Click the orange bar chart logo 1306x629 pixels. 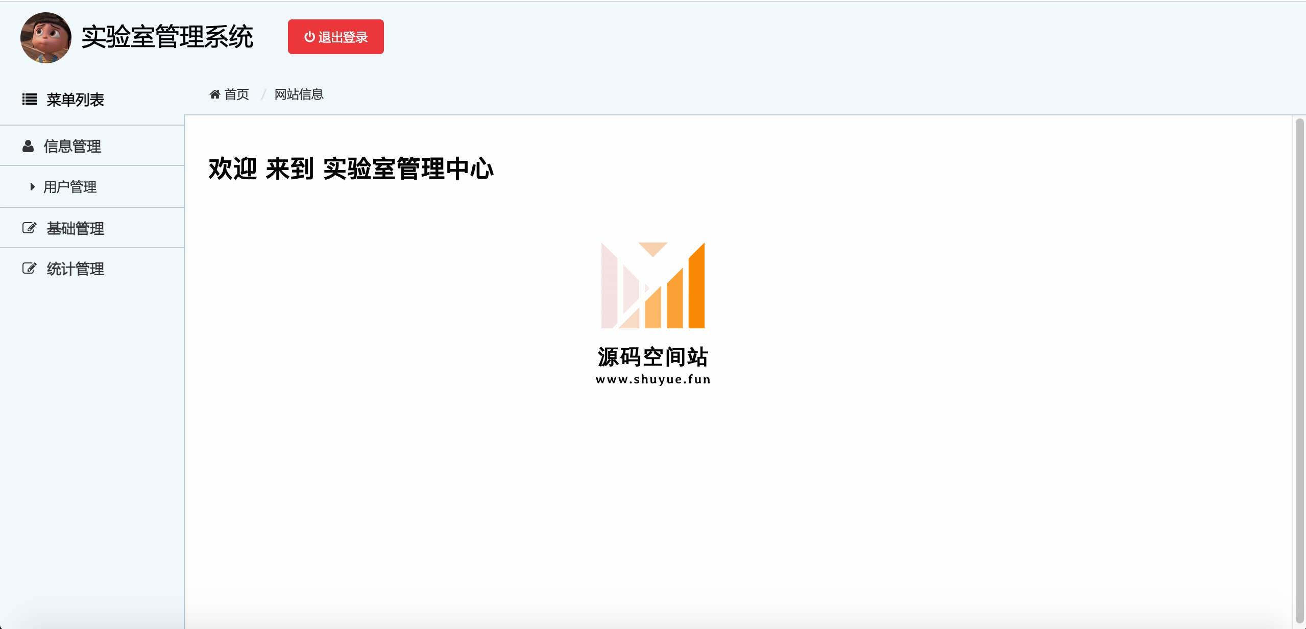coord(653,285)
